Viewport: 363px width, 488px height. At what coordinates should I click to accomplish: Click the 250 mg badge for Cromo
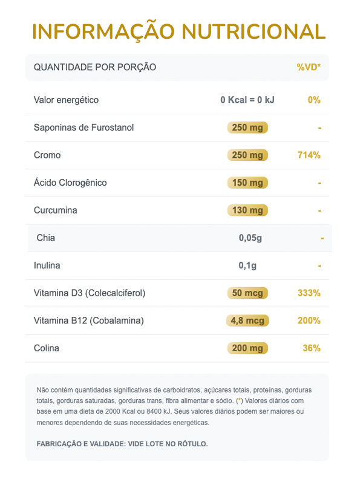(x=247, y=155)
